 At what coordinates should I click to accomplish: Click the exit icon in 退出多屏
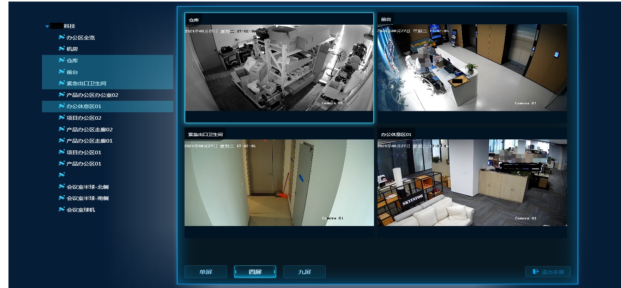click(536, 272)
